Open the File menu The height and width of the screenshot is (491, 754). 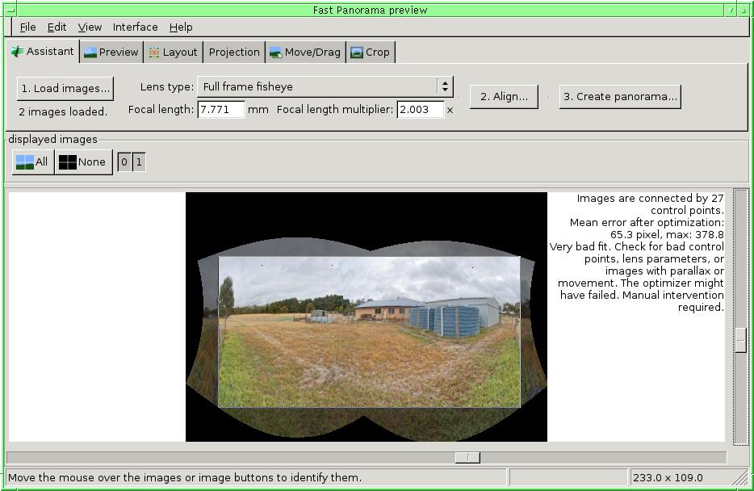coord(27,27)
